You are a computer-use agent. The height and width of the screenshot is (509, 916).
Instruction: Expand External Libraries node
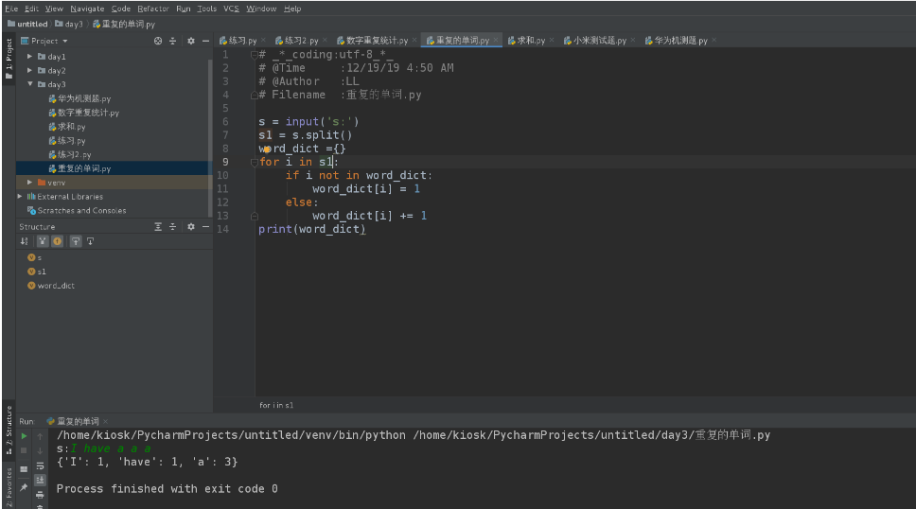point(21,197)
